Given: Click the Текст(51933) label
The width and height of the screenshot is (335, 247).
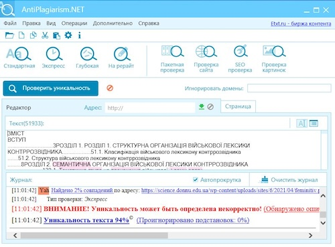Looking at the screenshot, I should 27,123.
